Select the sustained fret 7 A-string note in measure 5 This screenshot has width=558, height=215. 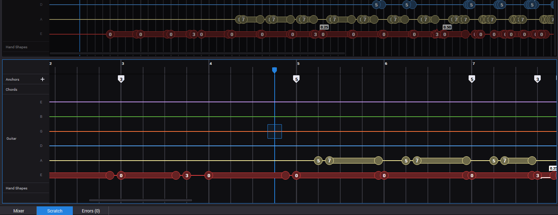point(329,161)
